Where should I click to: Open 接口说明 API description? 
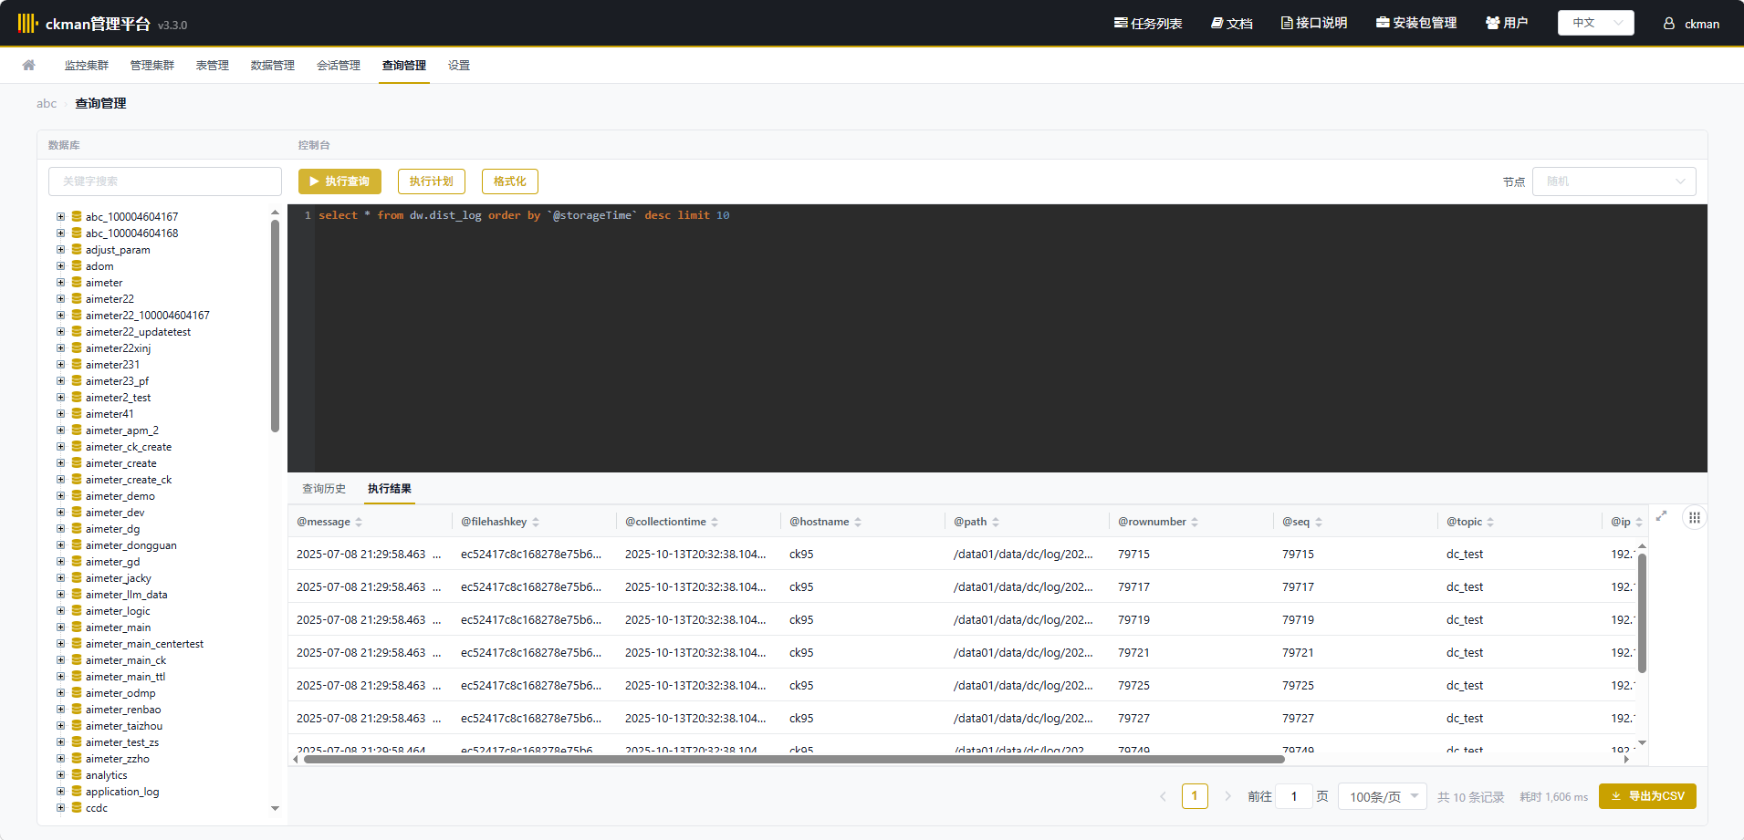point(1314,23)
